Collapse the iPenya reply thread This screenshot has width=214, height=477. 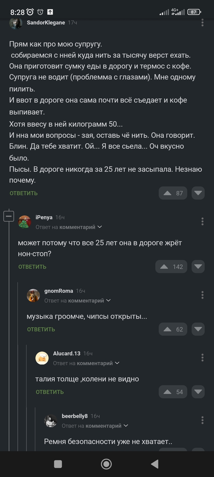pyautogui.click(x=9, y=216)
